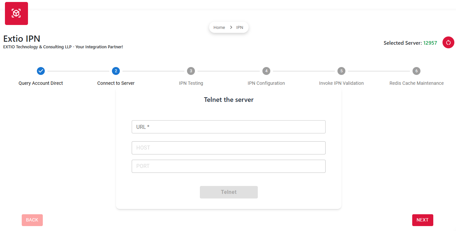Viewport: 456px width, 231px height.
Task: Go to the IPN Configuration step
Action: [266, 83]
